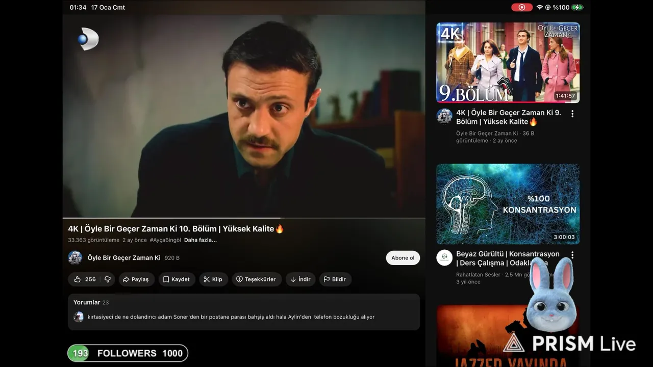This screenshot has height=367, width=653.
Task: Open more options for 9. Bölüm video
Action: click(x=572, y=114)
